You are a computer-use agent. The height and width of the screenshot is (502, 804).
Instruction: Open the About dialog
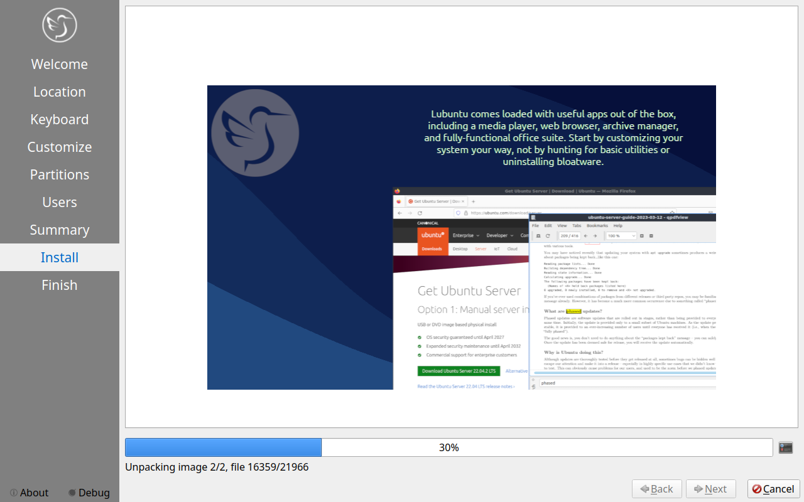coord(30,493)
